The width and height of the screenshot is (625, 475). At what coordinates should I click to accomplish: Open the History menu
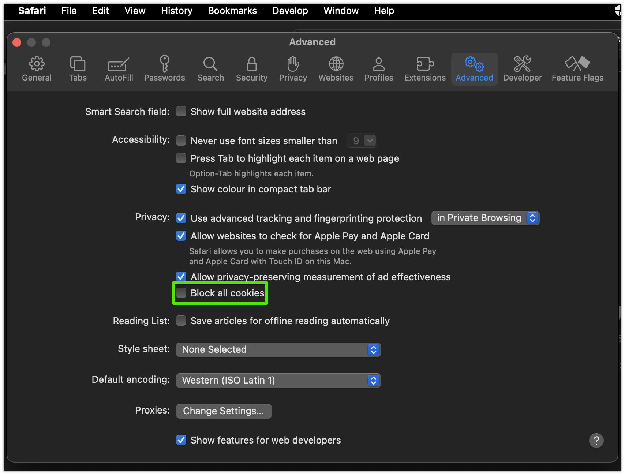tap(177, 11)
